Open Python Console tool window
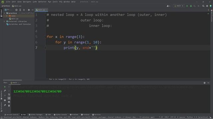 [x=60, y=115]
